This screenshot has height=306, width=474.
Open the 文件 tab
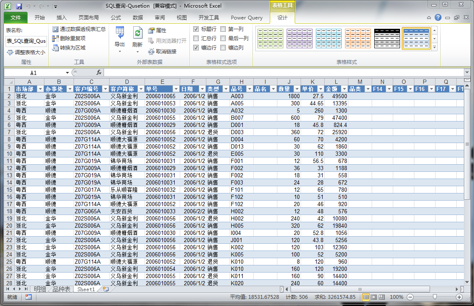(16, 17)
